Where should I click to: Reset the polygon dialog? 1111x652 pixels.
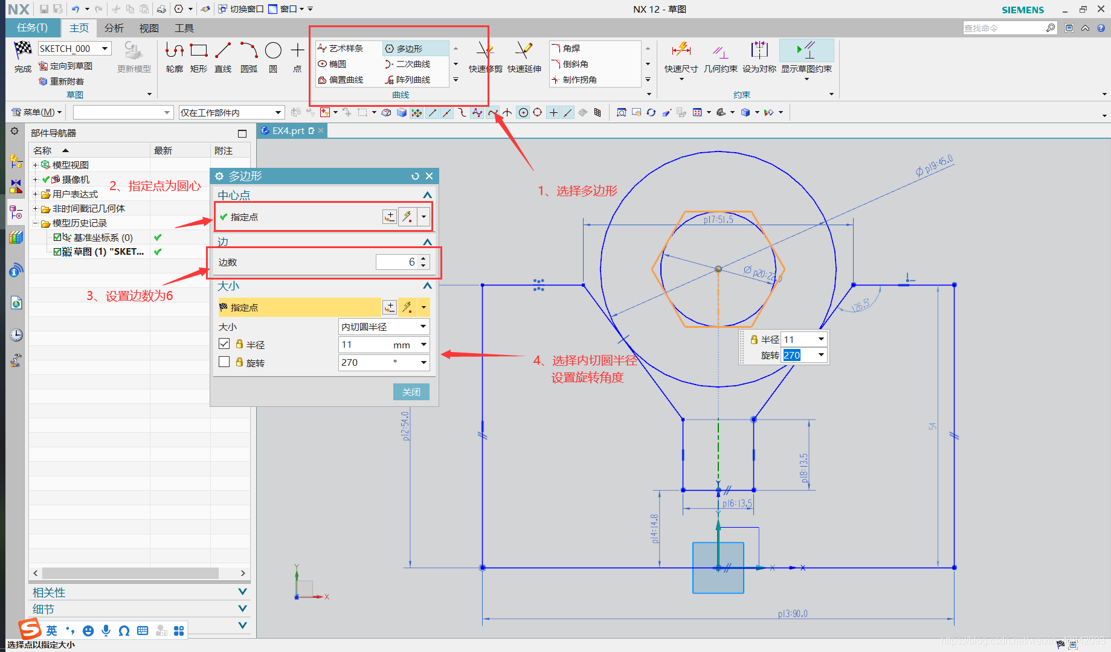[x=415, y=176]
